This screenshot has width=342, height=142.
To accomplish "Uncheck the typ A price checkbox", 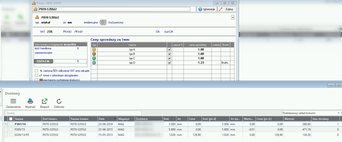I will tap(169, 50).
